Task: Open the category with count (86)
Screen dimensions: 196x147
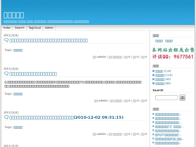Action: 163,84
